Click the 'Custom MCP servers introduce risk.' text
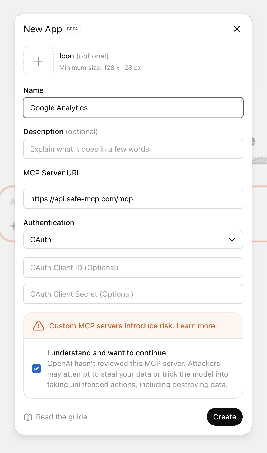This screenshot has width=267, height=453. coord(112,326)
